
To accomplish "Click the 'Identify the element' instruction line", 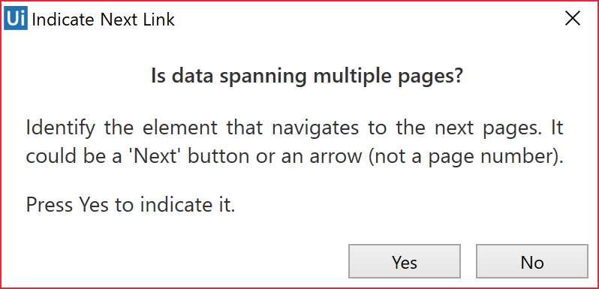I will (294, 128).
